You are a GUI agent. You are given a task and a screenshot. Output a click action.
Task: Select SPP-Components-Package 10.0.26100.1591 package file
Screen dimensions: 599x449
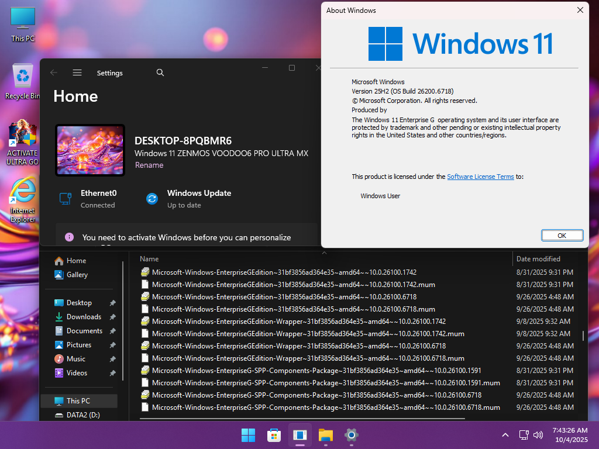tap(311, 370)
